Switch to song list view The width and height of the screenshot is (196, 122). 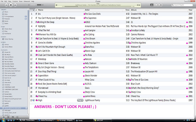tap(152, 5)
